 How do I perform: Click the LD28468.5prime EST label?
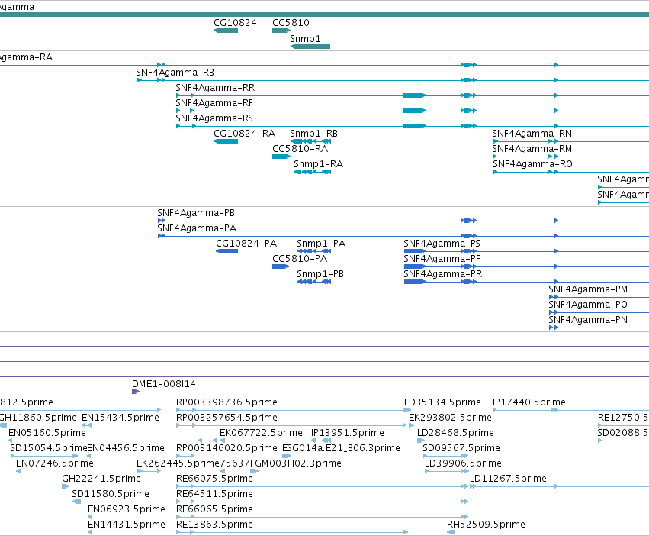[x=456, y=433]
